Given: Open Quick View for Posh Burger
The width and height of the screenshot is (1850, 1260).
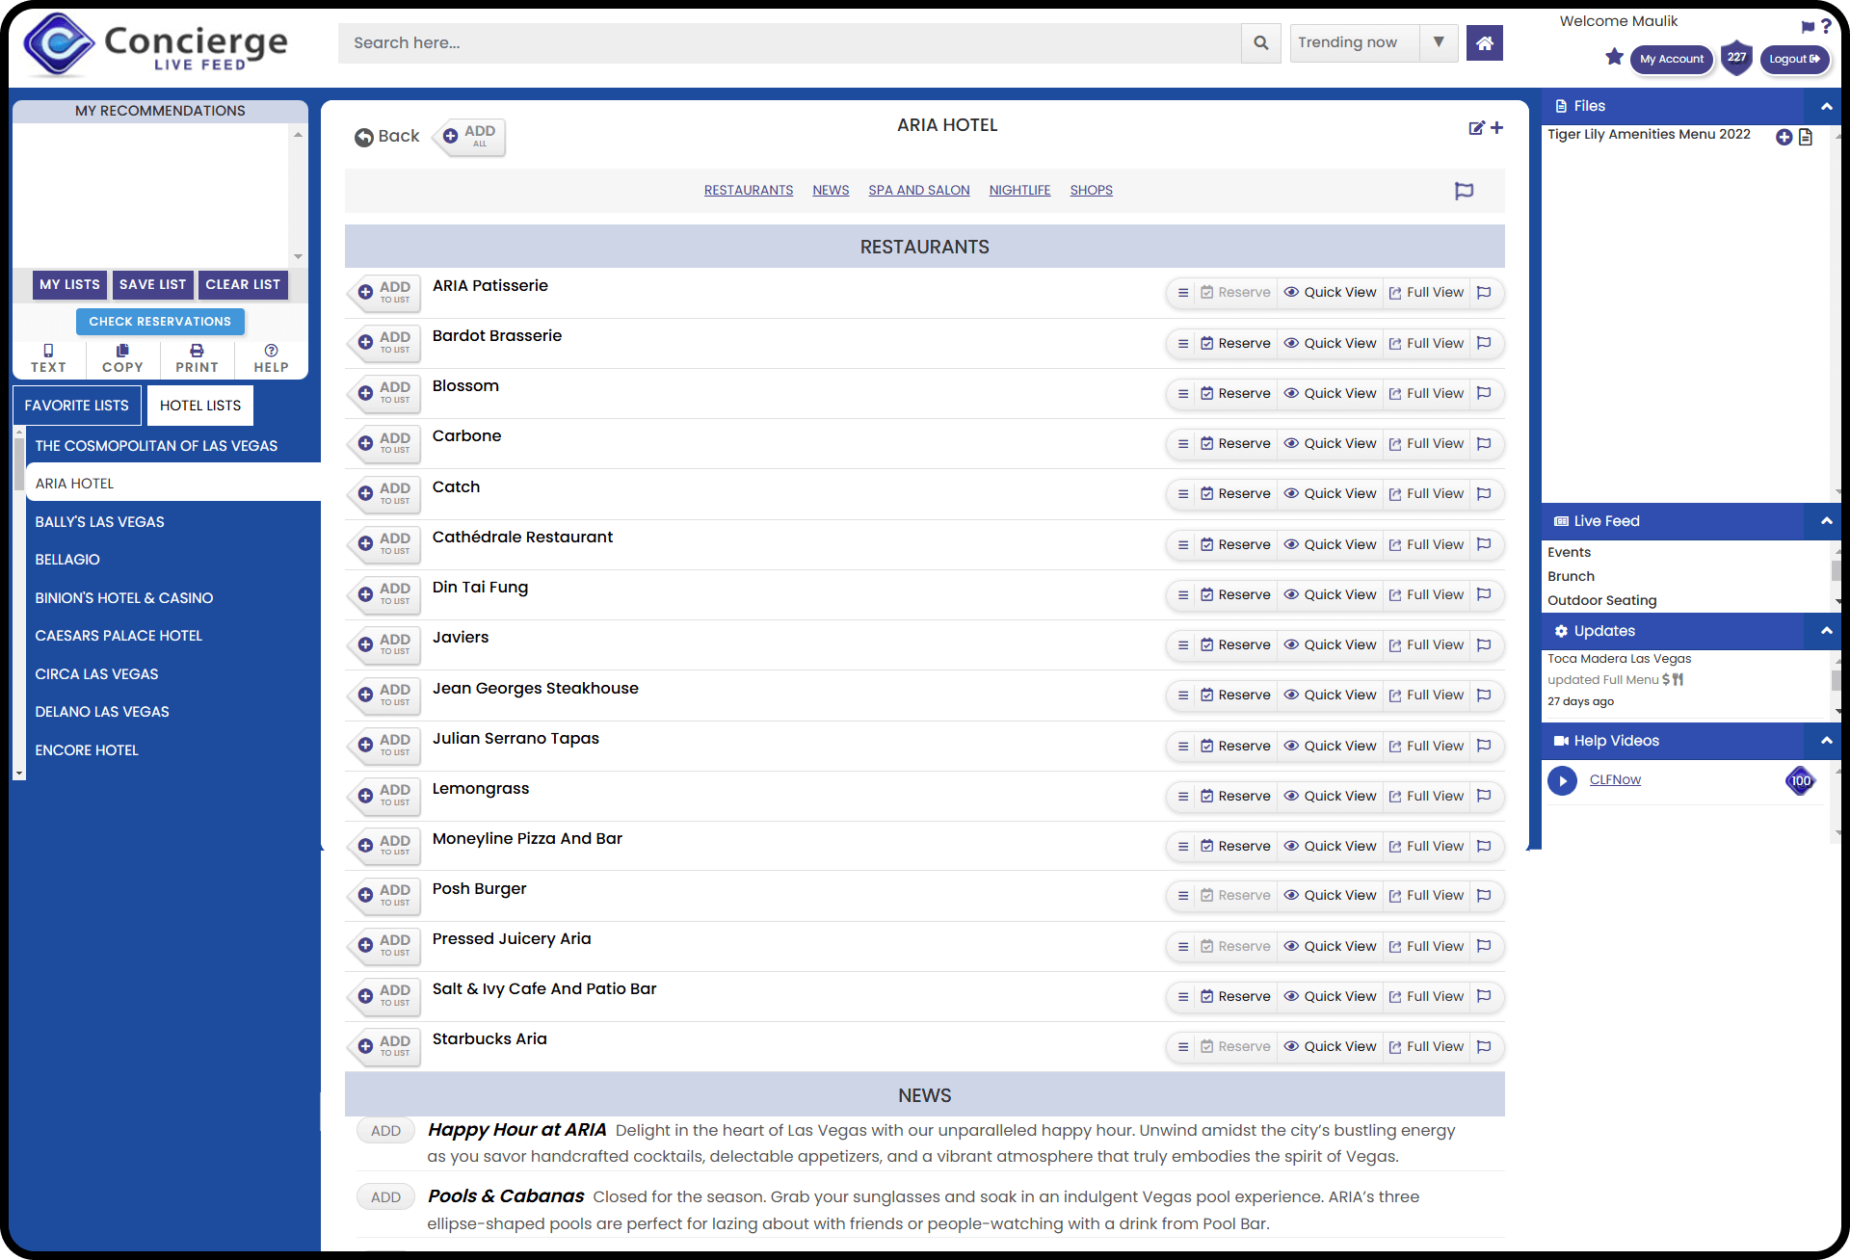Looking at the screenshot, I should tap(1330, 896).
